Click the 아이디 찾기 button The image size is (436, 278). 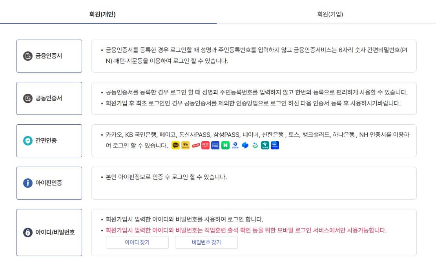137,242
